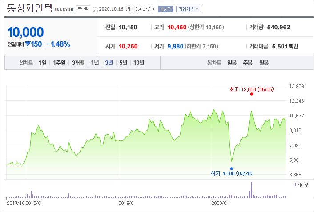Click trading value 5,501 백만
Screen dimensions: 314x212
(x=285, y=46)
